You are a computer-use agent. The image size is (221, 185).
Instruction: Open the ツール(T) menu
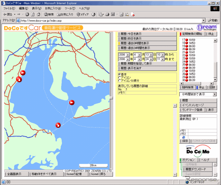(x=70, y=8)
